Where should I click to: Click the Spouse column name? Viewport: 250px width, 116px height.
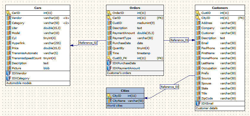coord(206,83)
